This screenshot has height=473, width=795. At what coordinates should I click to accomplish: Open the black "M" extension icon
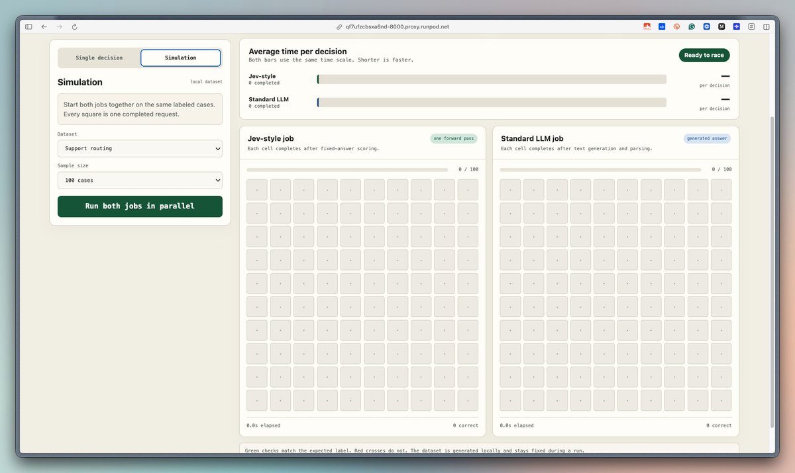coord(721,26)
